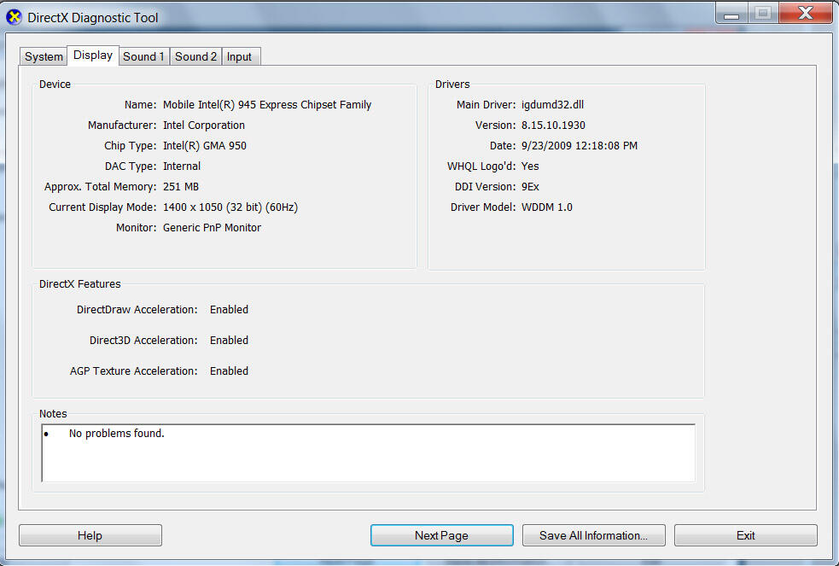Click the Next Page button
The width and height of the screenshot is (839, 566).
[441, 535]
